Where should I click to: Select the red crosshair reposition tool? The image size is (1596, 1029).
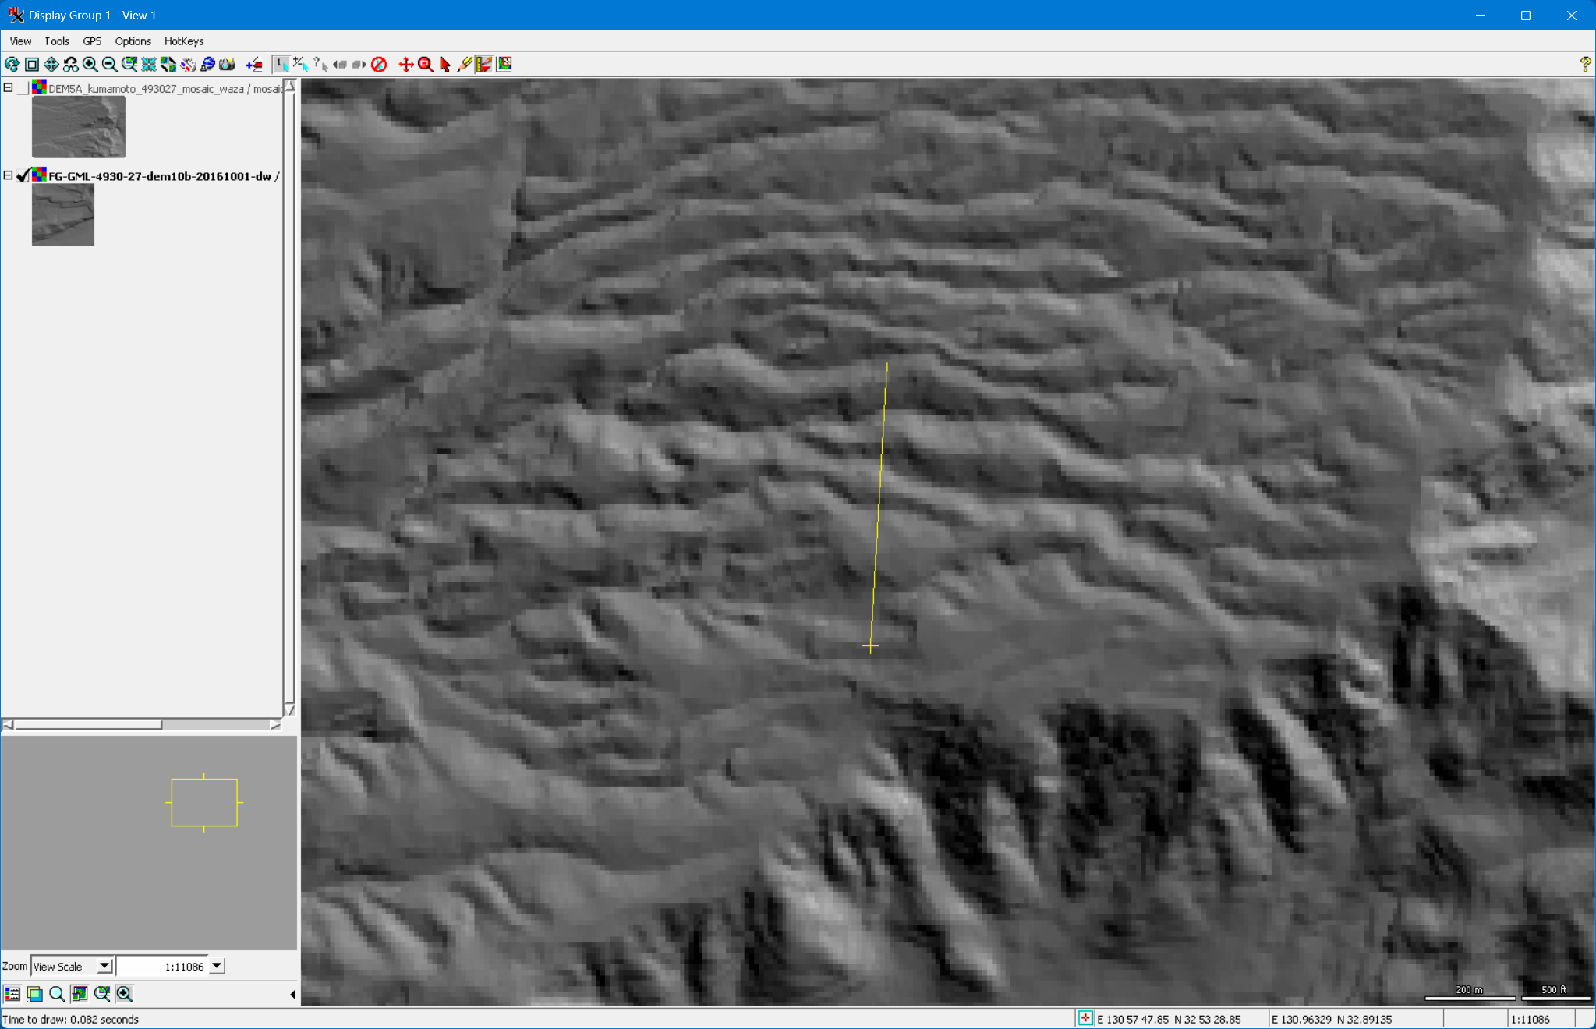[x=406, y=65]
